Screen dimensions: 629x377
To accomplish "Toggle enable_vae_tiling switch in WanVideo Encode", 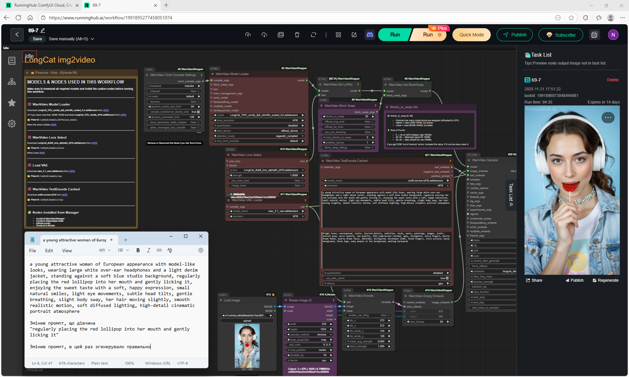I will 389,315.
